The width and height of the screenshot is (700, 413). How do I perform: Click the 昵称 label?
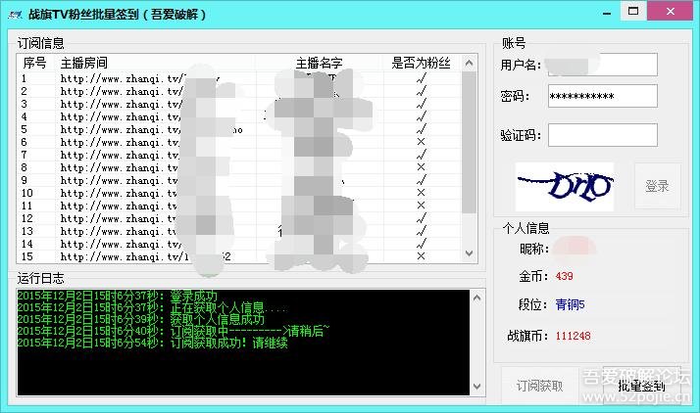(534, 249)
